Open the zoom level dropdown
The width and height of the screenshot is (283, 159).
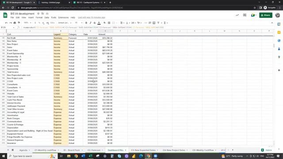tap(27, 23)
